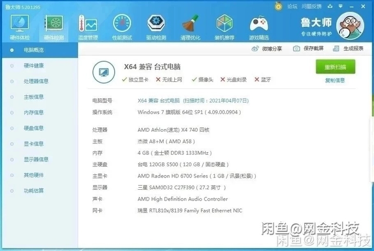This screenshot has height=251, width=374.
Task: Click 4 GB 金士顿 DDR3 memory value
Action: click(x=175, y=153)
